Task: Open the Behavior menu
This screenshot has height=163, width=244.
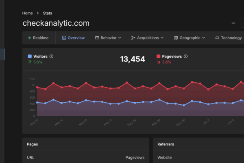Action: 108,38
